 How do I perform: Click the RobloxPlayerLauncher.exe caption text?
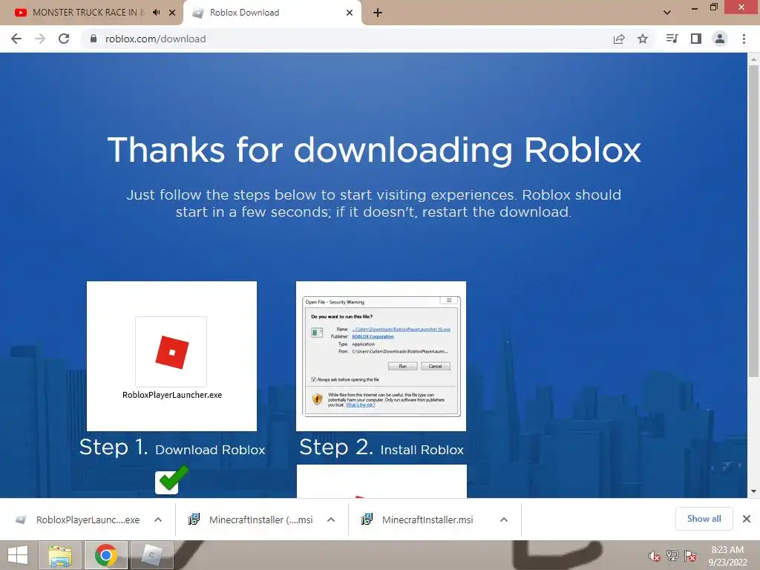(172, 395)
